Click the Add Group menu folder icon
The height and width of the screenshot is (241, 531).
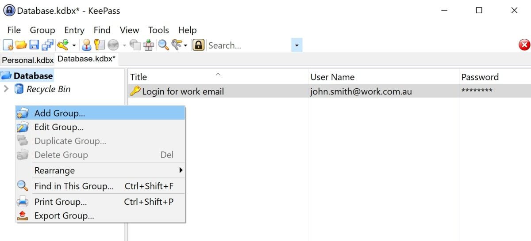point(23,113)
